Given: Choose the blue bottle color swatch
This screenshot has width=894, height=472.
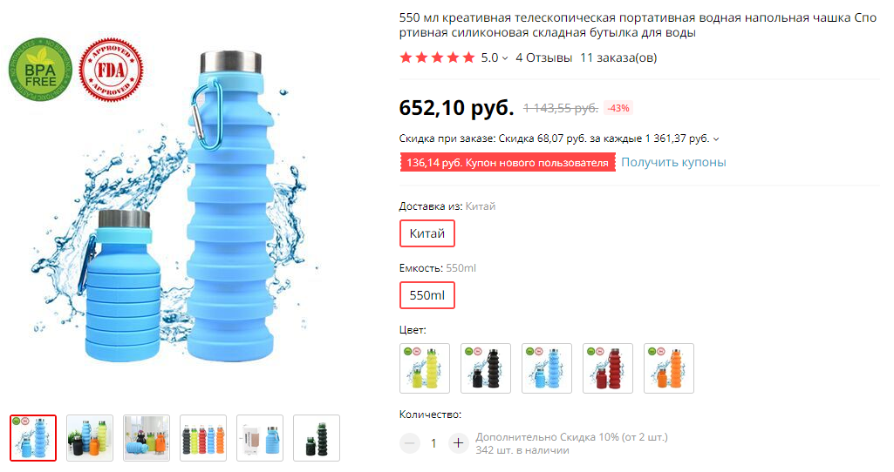Looking at the screenshot, I should (547, 368).
